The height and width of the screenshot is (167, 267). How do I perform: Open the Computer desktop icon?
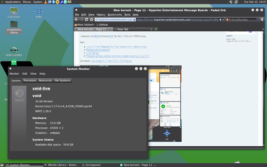tap(14, 13)
